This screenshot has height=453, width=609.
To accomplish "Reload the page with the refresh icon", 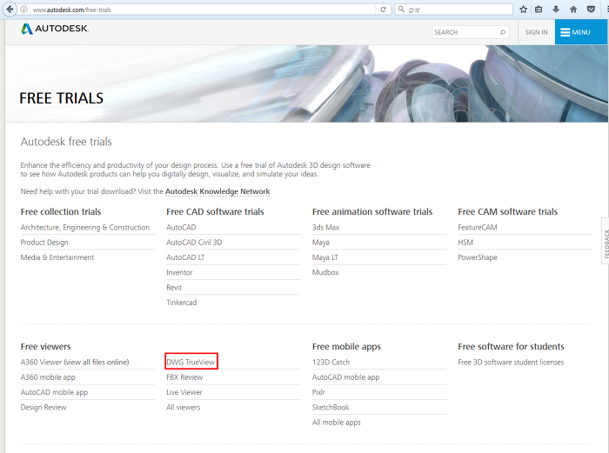I will tap(383, 10).
